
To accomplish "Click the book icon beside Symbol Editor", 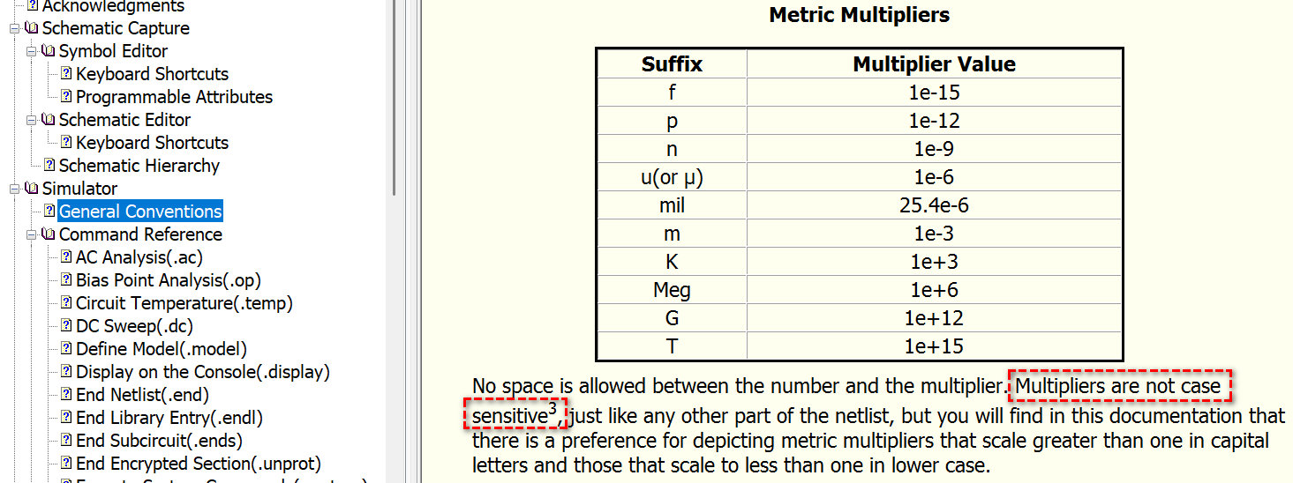I will [x=49, y=51].
